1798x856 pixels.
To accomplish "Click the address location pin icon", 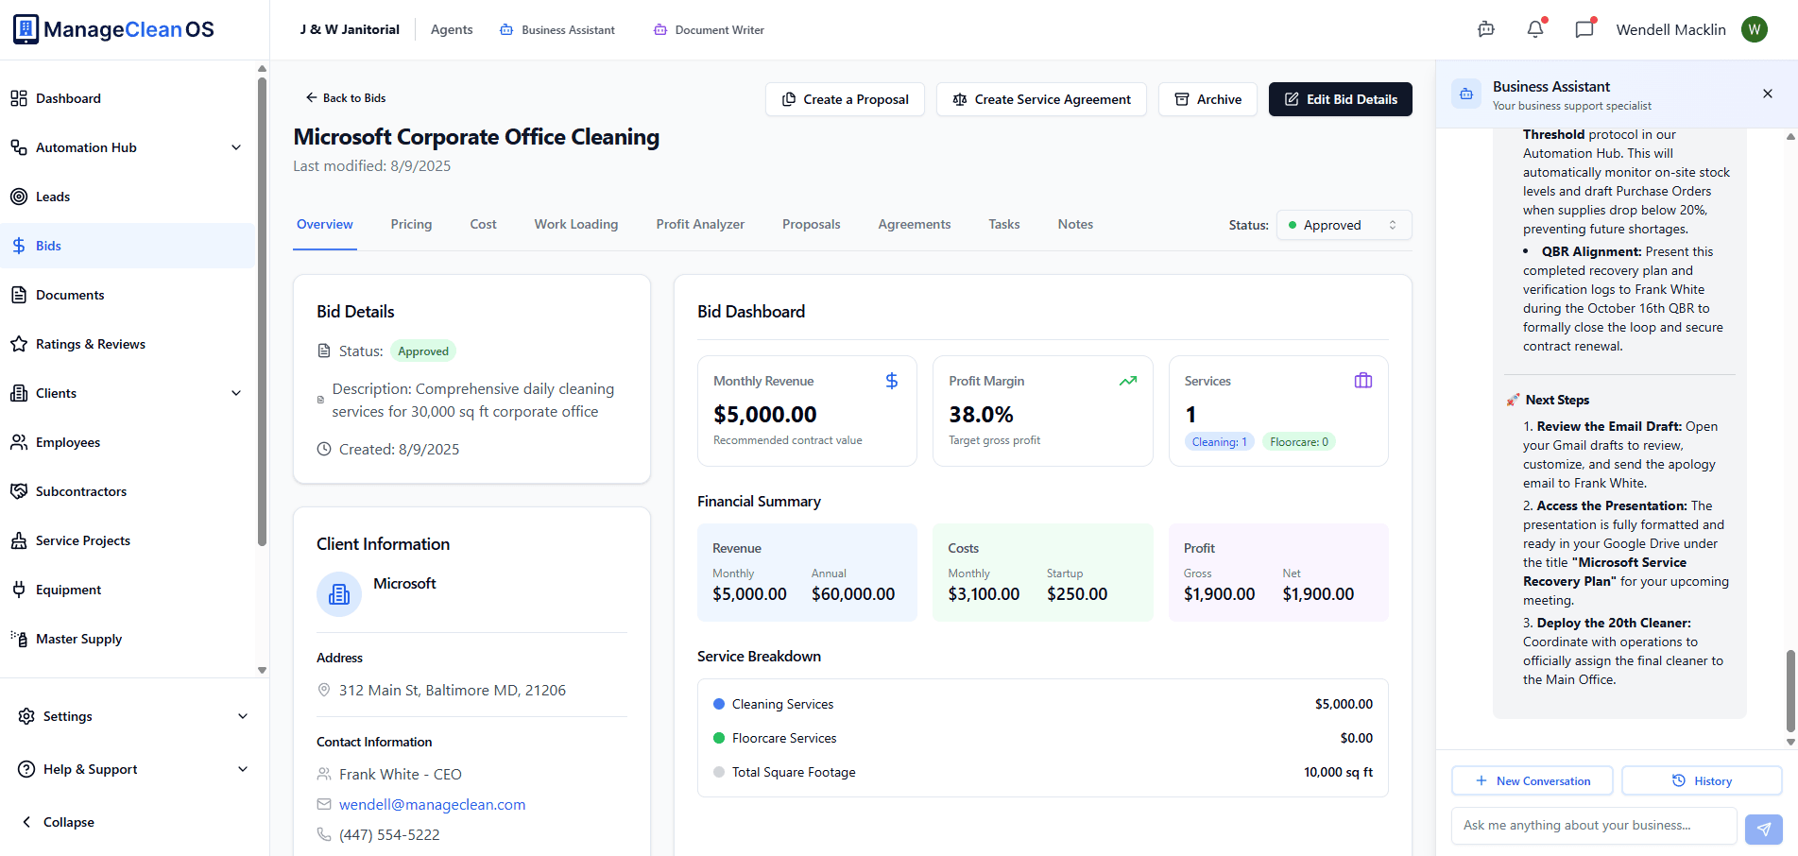I will [x=324, y=690].
